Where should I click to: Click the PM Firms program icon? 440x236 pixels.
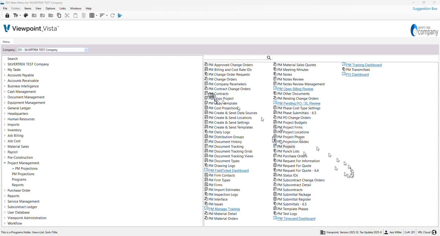206,185
